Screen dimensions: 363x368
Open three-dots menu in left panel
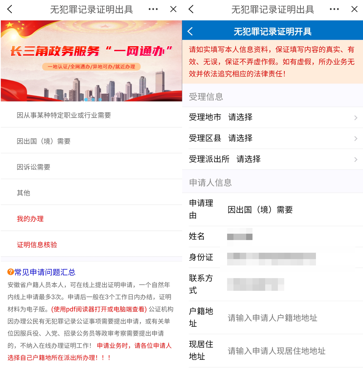(x=153, y=9)
